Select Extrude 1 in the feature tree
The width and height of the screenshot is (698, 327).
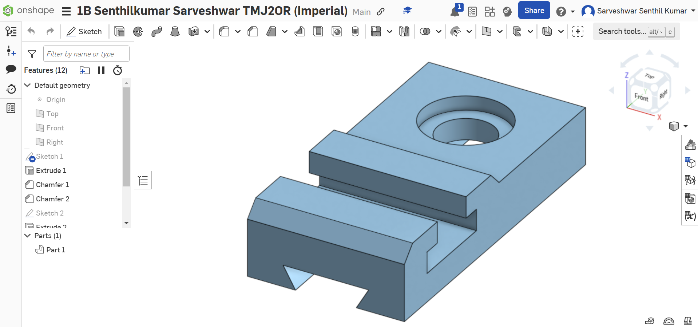tap(51, 170)
